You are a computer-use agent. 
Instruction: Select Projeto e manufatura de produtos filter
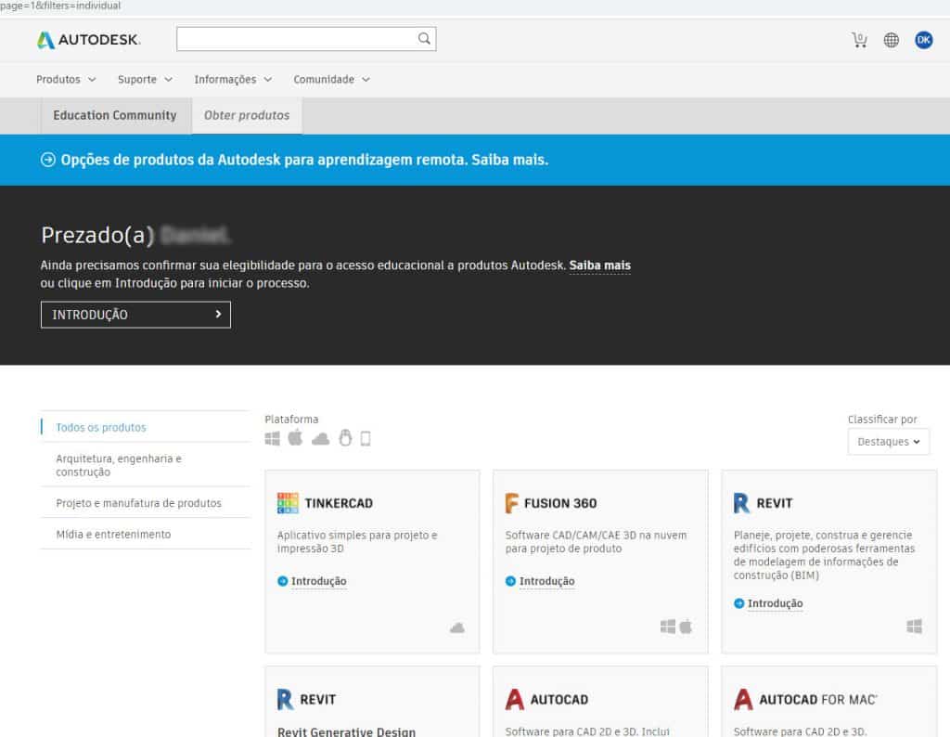pos(141,501)
